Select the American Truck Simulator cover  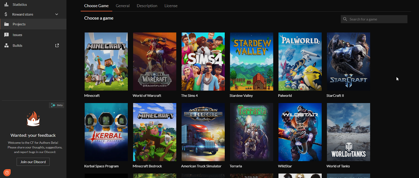tap(203, 132)
